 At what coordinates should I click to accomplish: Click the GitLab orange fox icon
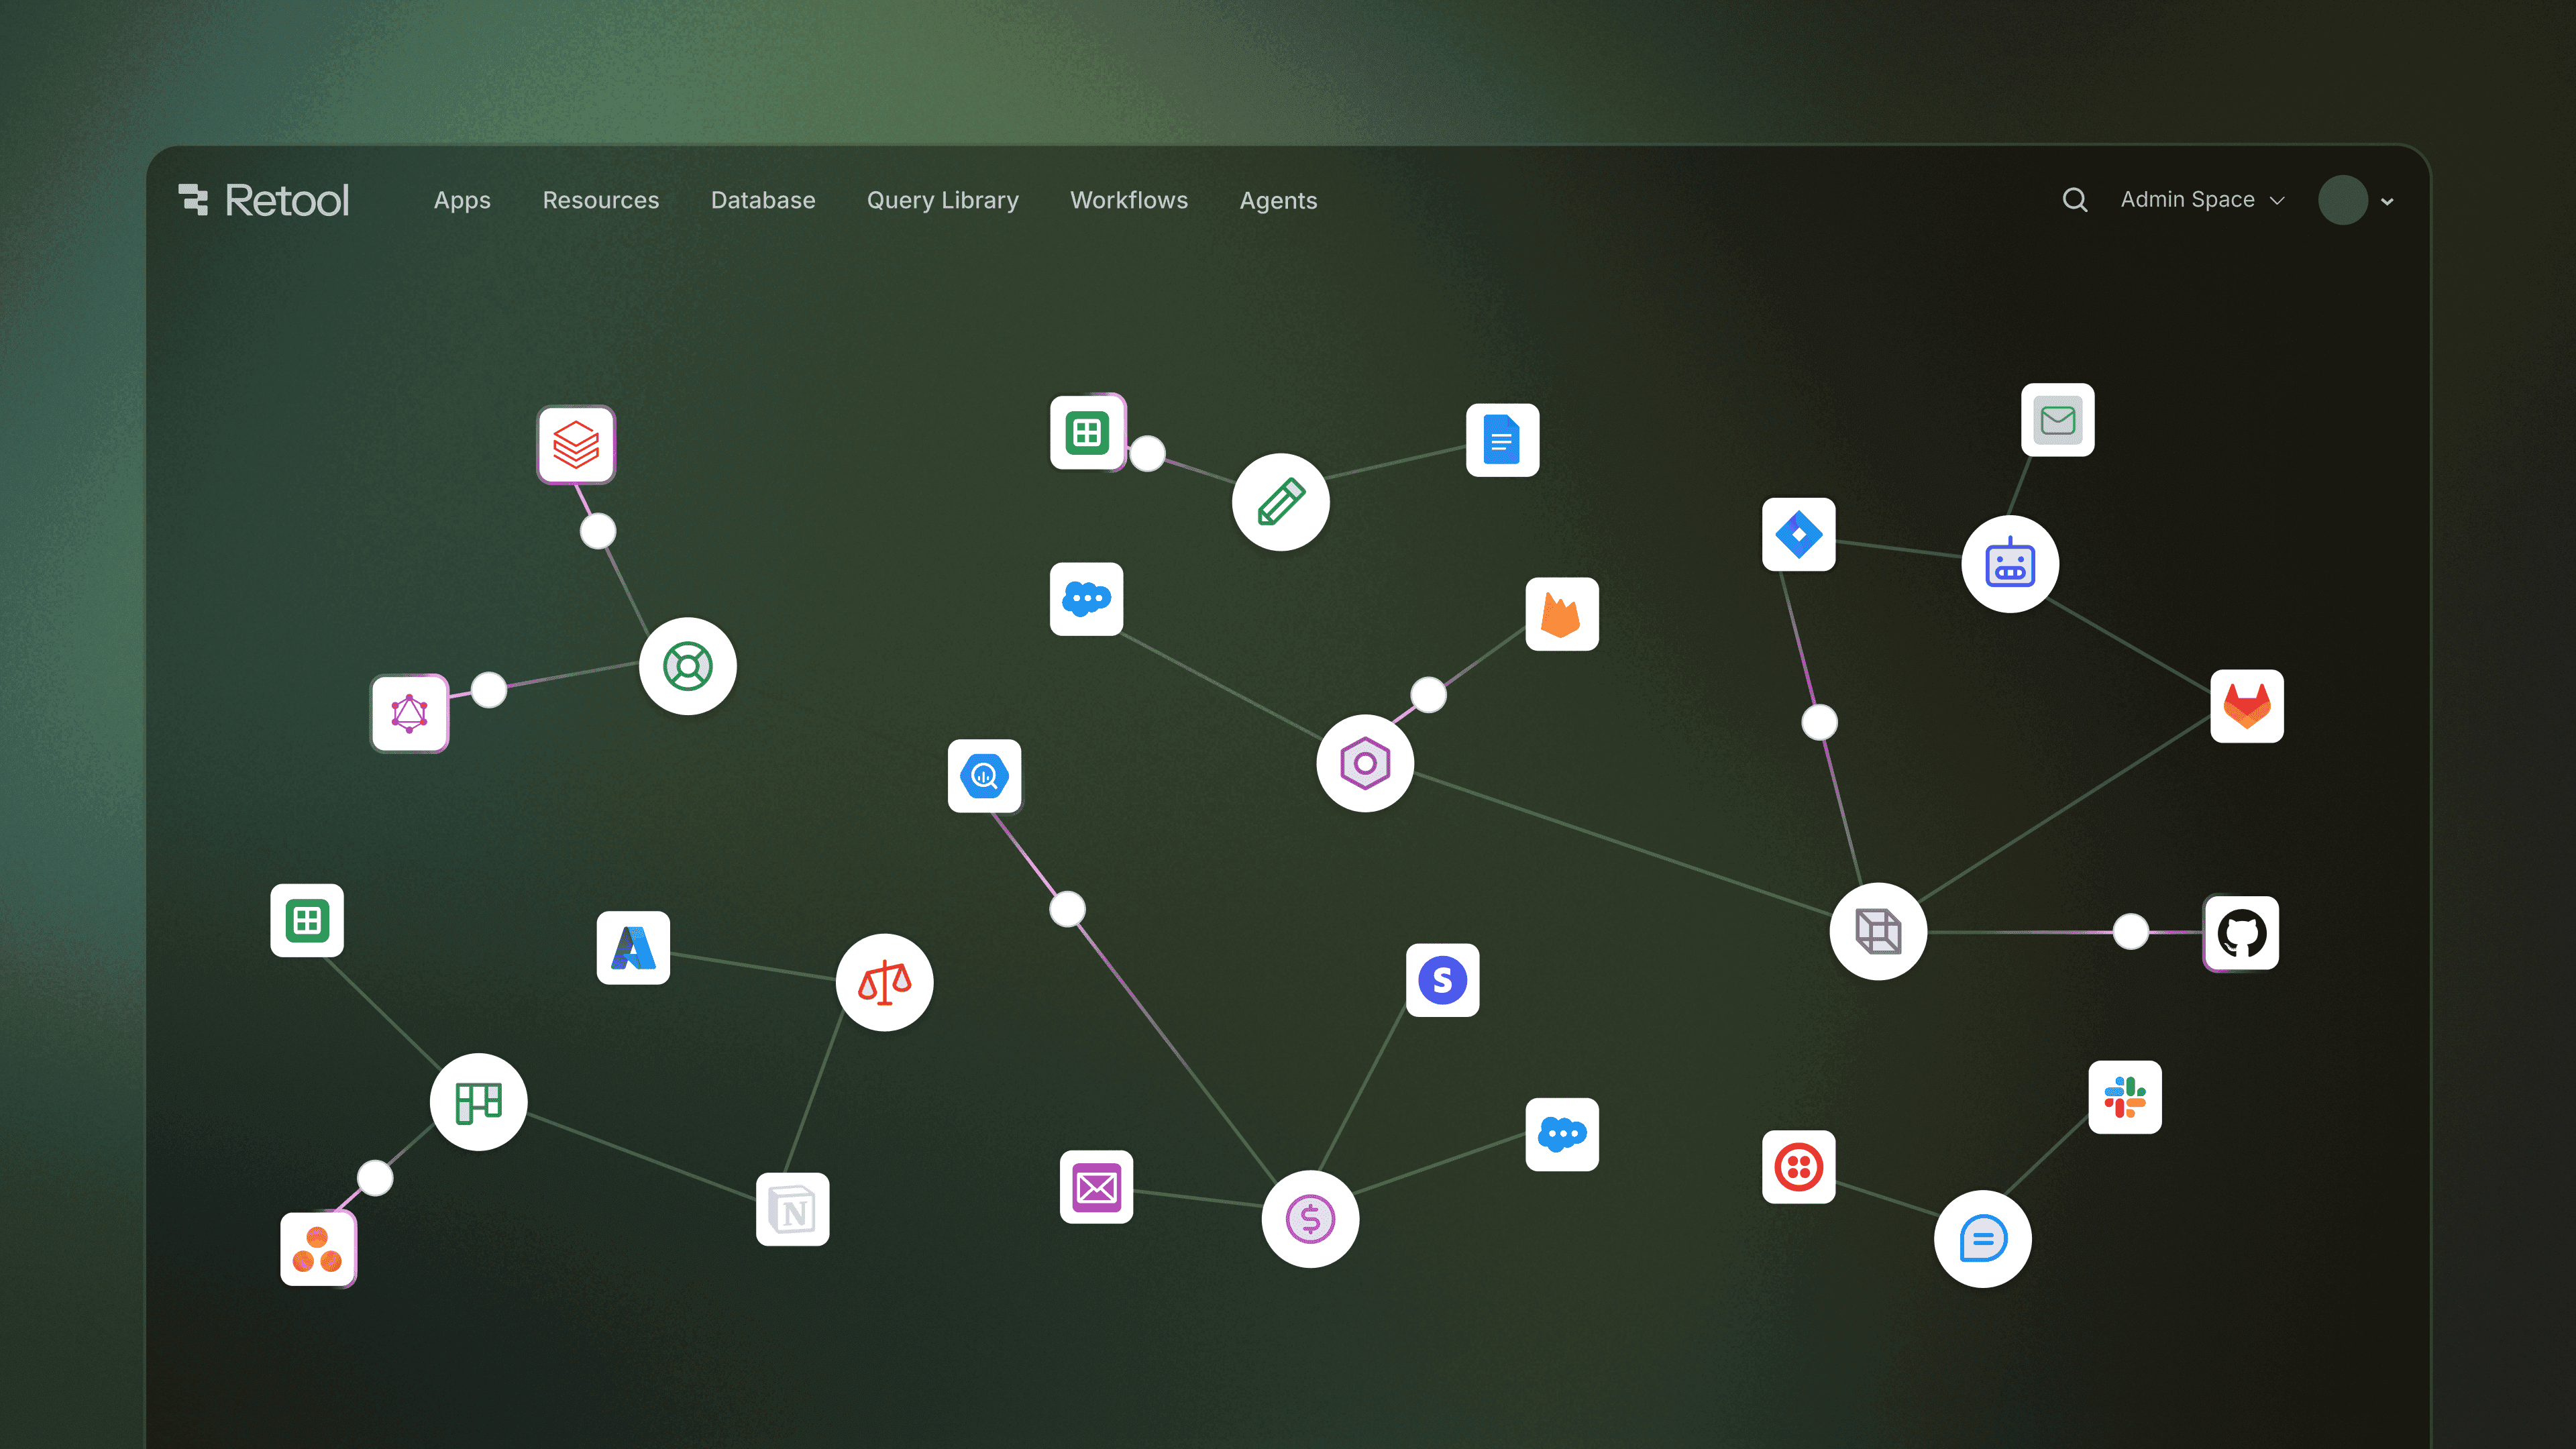pyautogui.click(x=2247, y=706)
